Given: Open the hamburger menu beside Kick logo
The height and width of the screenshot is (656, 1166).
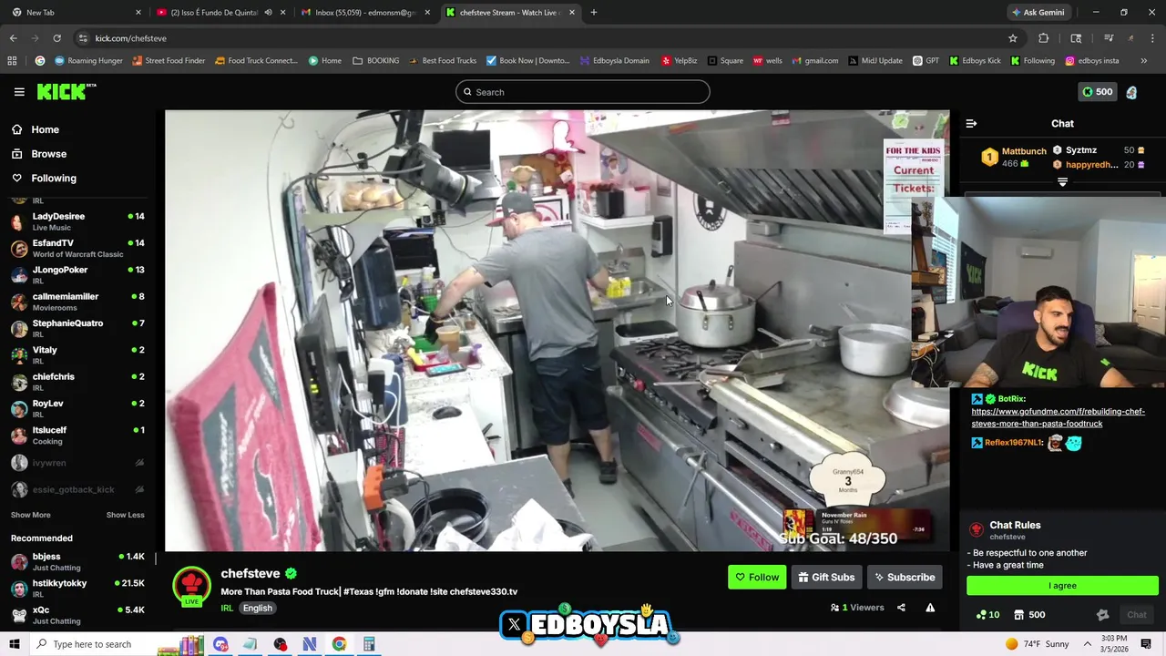Looking at the screenshot, I should click(19, 92).
